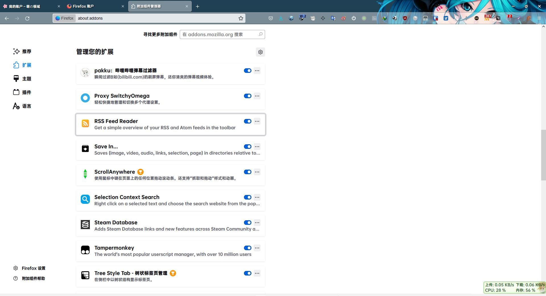Click the Save to Pocket toolbar icon
546x296 pixels.
[270, 18]
